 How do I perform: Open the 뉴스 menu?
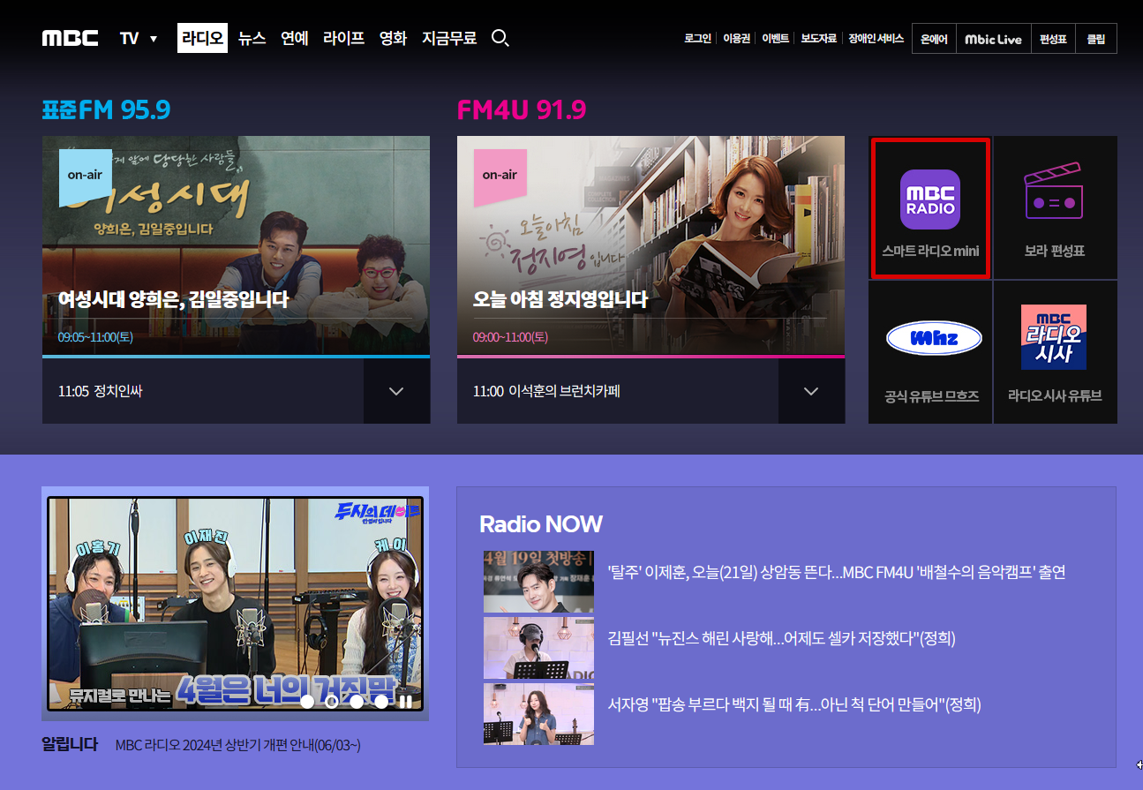[x=252, y=38]
